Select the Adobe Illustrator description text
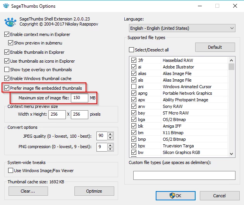 179,67
